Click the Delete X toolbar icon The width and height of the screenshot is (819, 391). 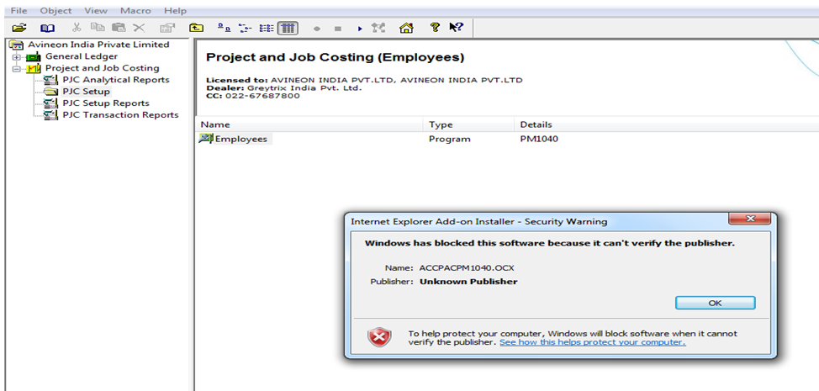pyautogui.click(x=139, y=28)
